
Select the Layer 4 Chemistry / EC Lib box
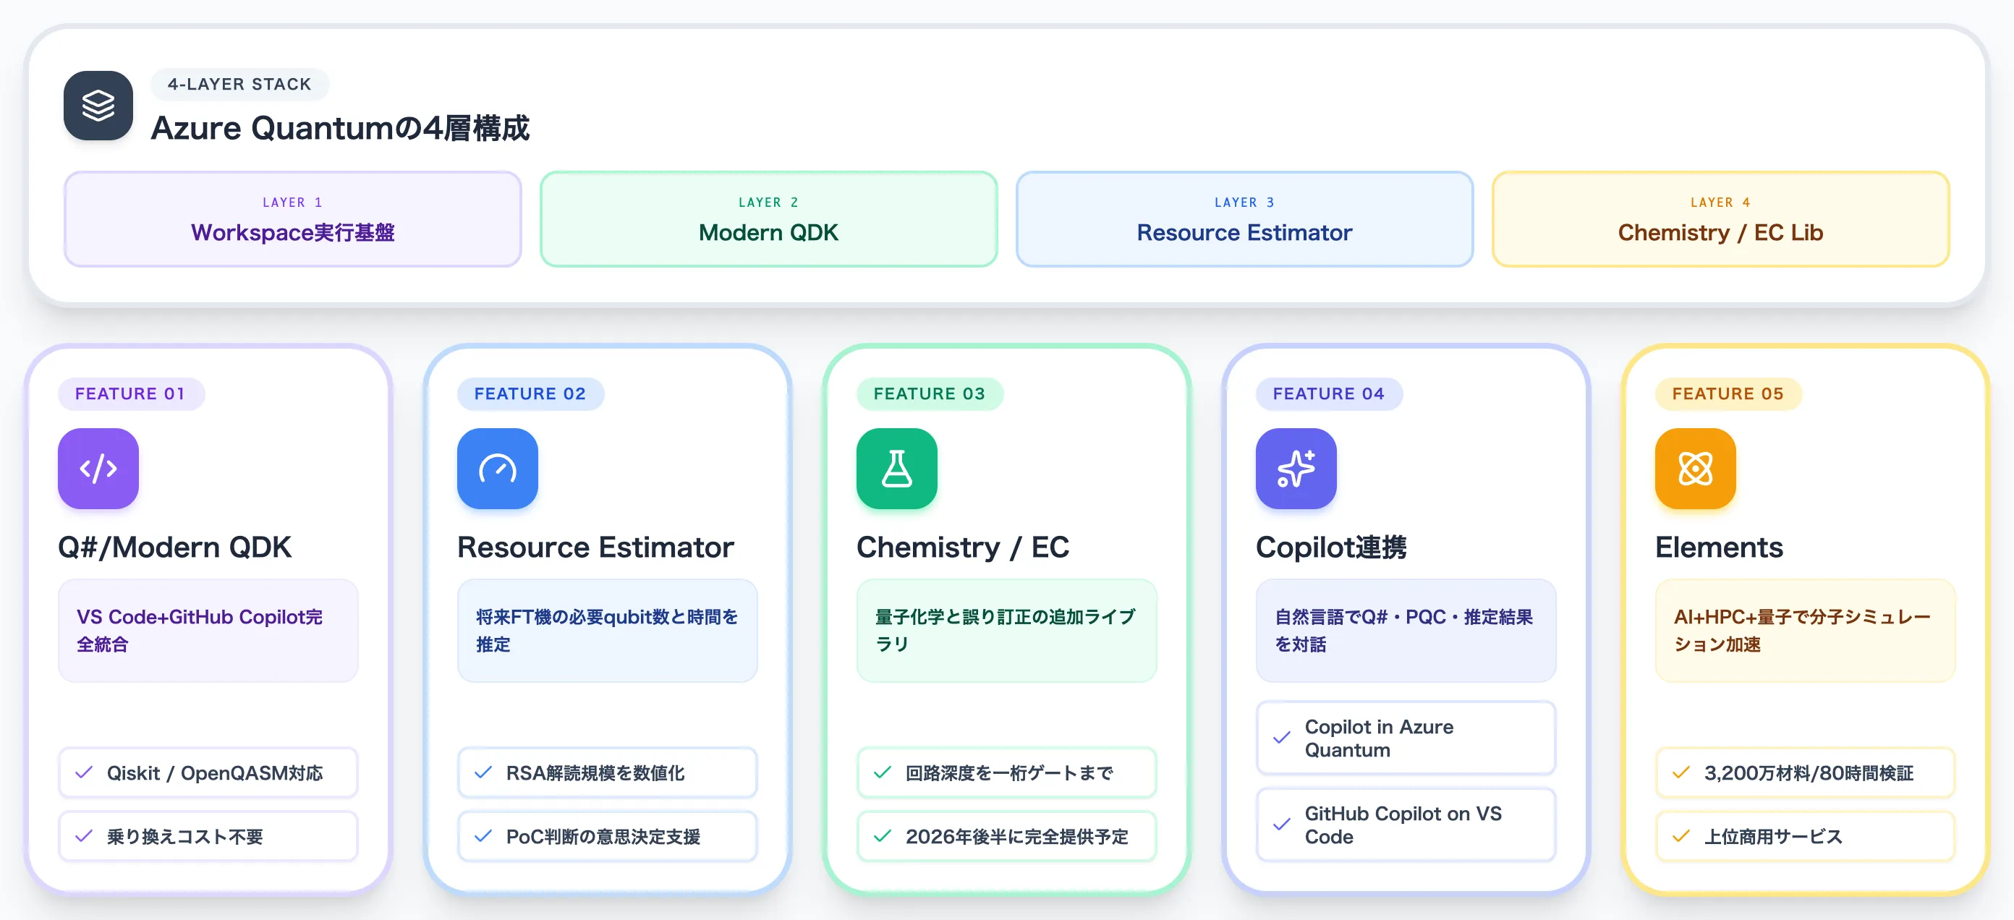pyautogui.click(x=1720, y=219)
